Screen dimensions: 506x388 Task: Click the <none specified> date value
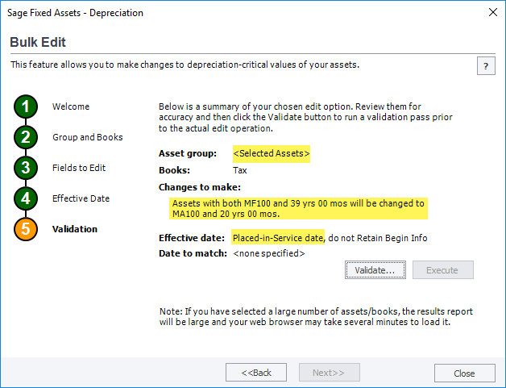(x=269, y=253)
